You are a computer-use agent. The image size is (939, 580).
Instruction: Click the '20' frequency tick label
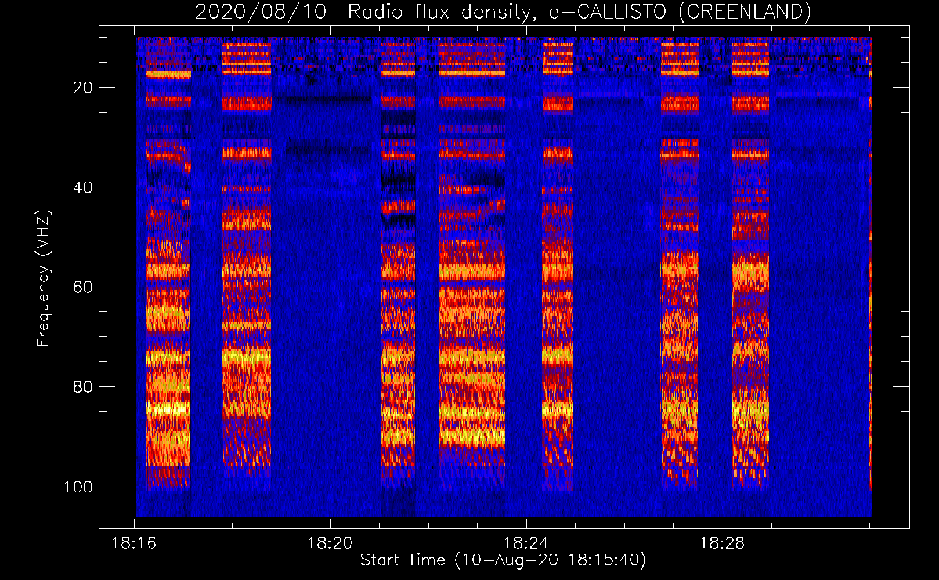coord(83,88)
